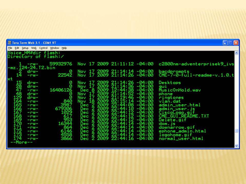Close the Tera Term window

tap(236, 43)
